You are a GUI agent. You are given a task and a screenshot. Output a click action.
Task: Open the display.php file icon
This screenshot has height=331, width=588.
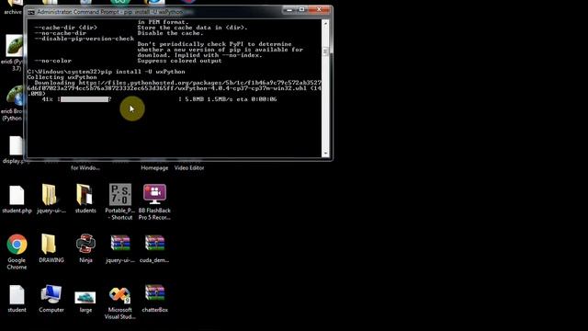click(16, 145)
